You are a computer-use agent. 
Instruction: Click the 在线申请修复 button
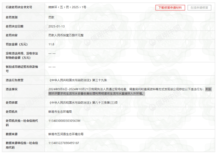click(x=199, y=8)
